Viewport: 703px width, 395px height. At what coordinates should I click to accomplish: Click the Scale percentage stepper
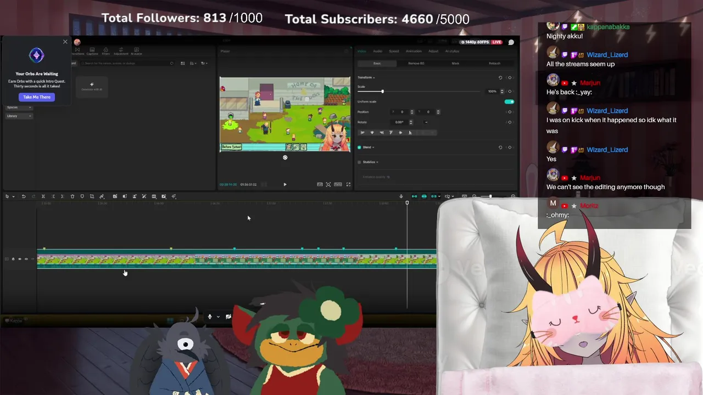502,91
